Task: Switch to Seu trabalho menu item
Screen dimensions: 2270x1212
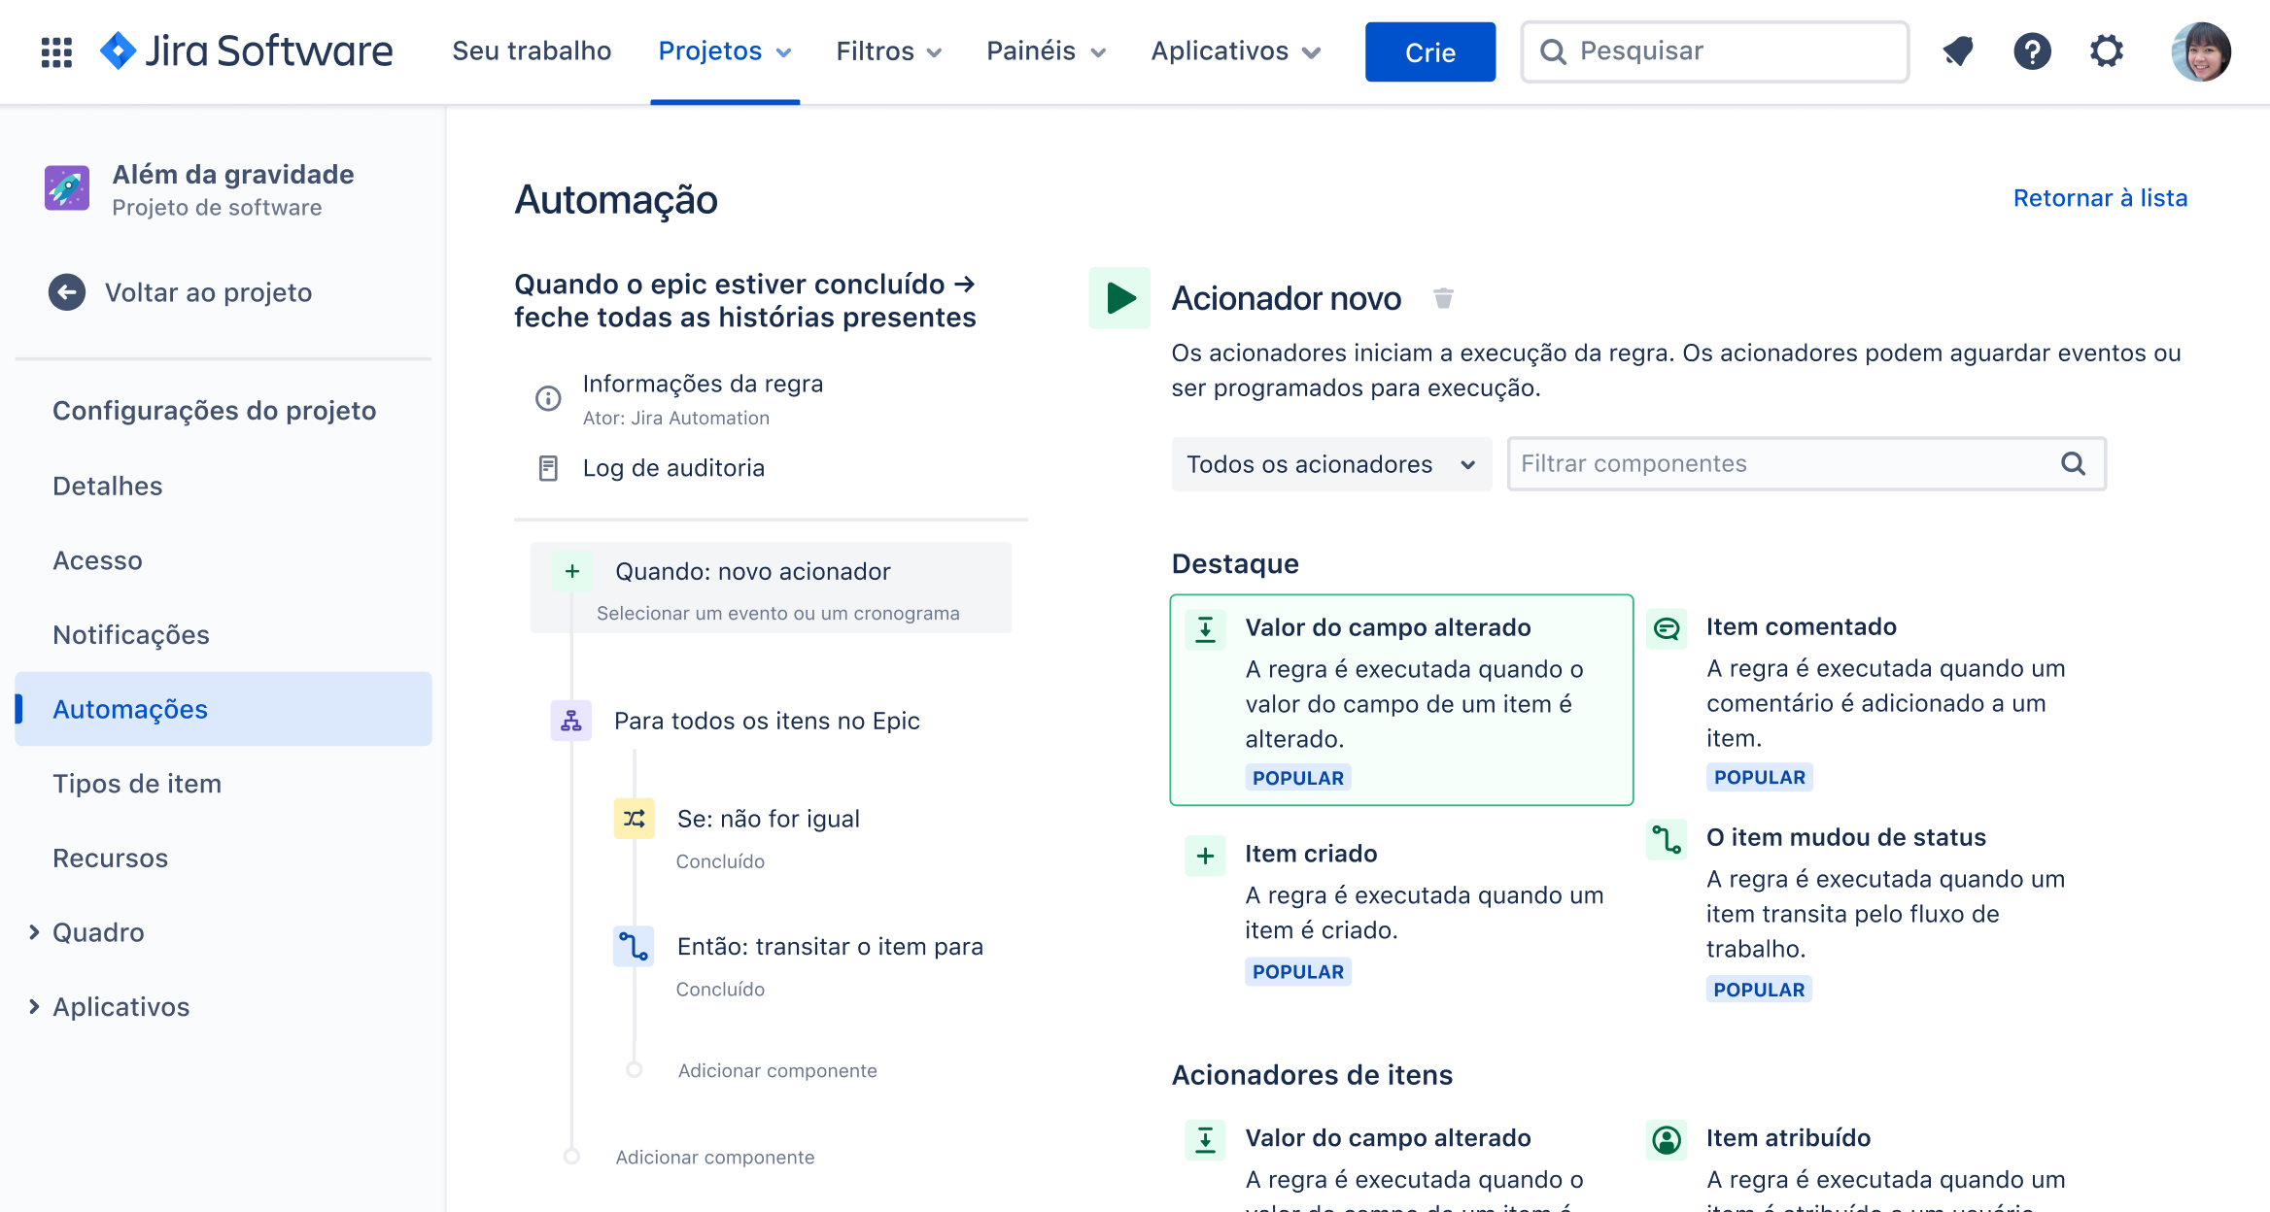Action: coord(531,50)
